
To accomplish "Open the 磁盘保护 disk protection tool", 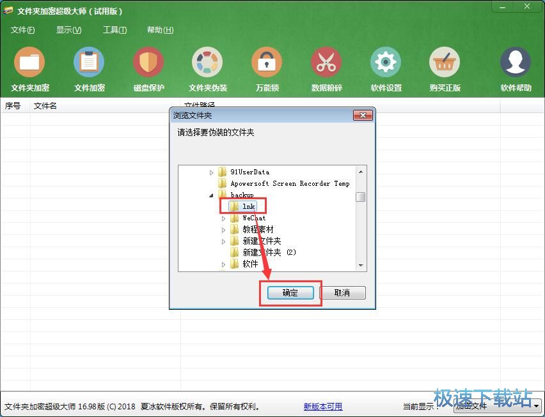I will click(148, 69).
